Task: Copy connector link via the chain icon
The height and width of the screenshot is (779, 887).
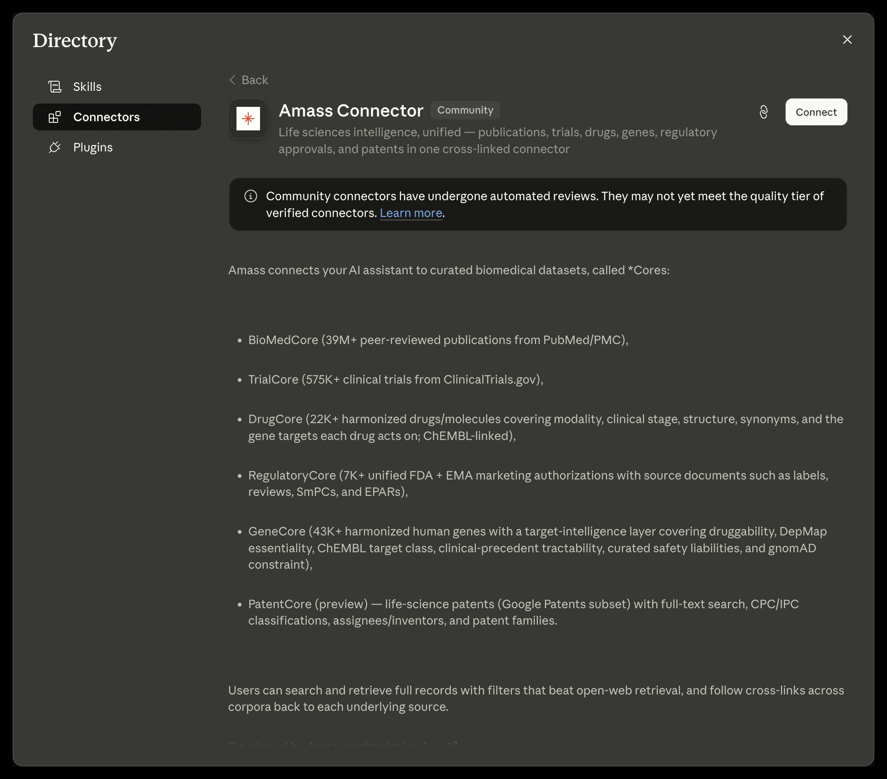Action: pos(763,112)
